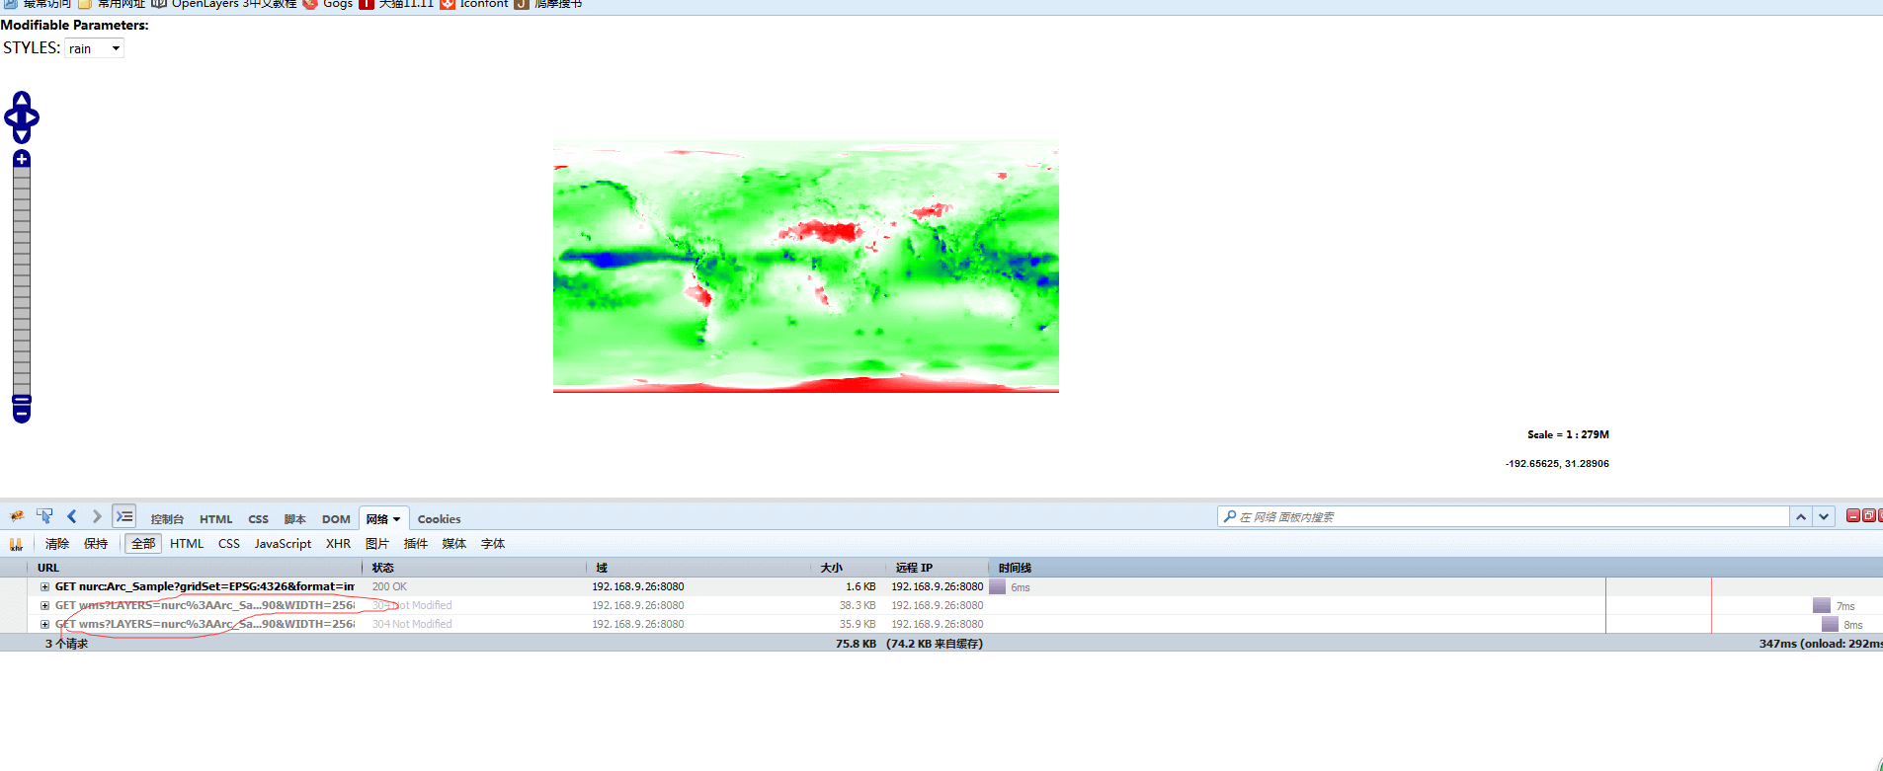Open the STYLES dropdown showing rain
This screenshot has height=771, width=1883.
[95, 48]
